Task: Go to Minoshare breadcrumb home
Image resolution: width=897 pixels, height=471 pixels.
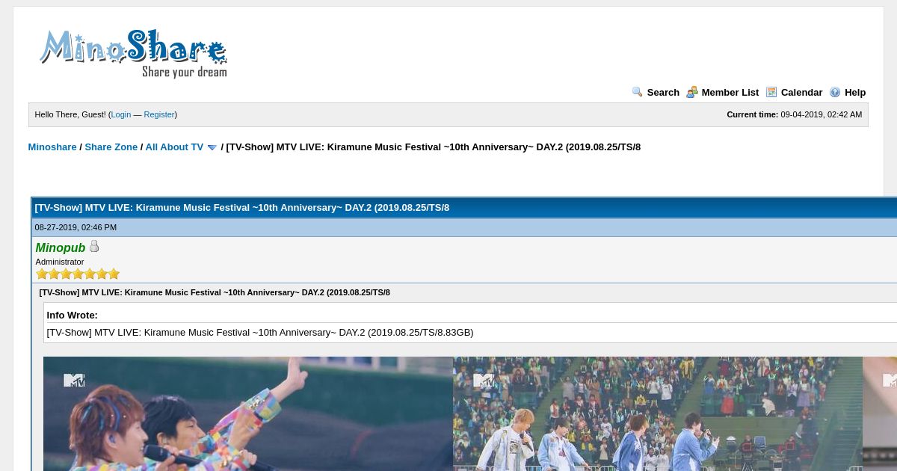Action: (52, 147)
